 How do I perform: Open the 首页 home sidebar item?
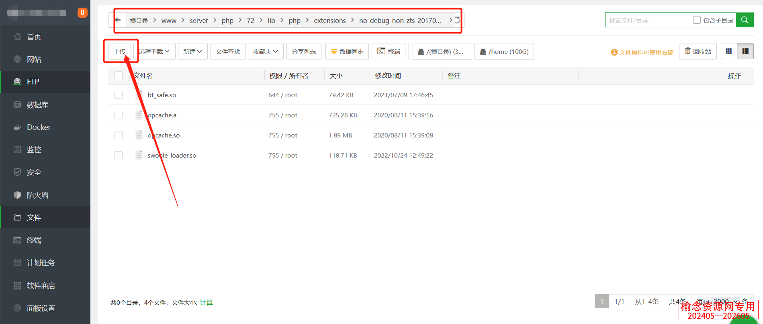click(x=45, y=37)
